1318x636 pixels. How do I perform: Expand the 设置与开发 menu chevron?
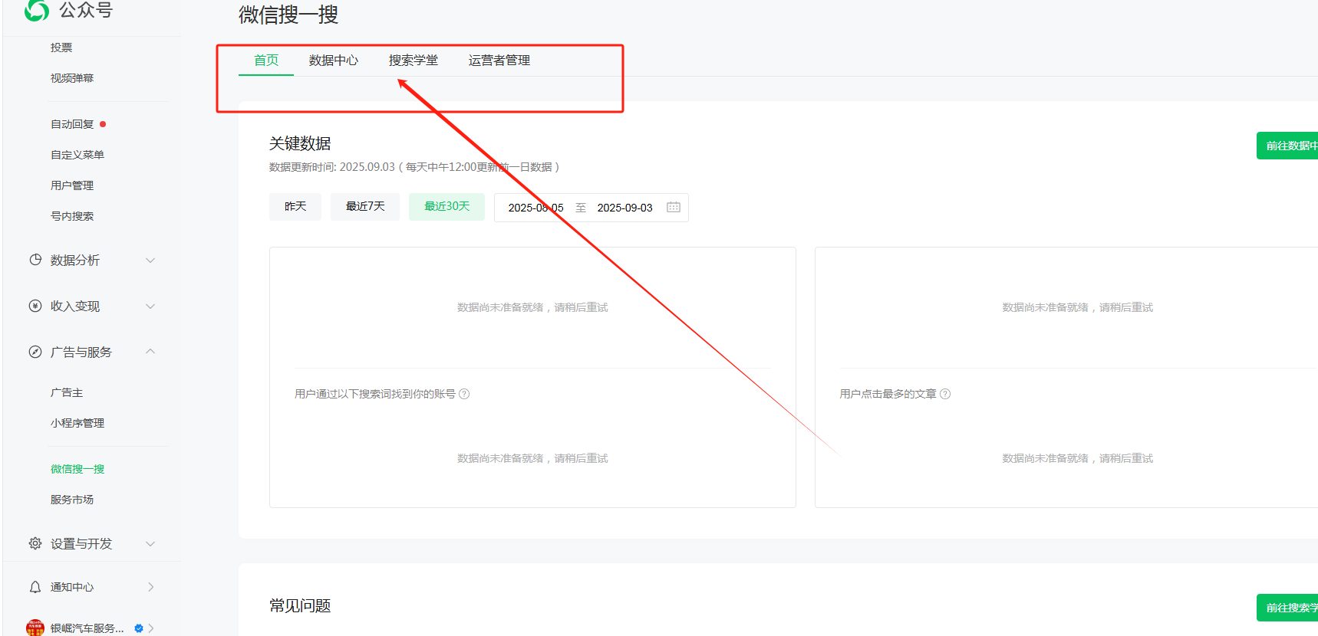150,544
